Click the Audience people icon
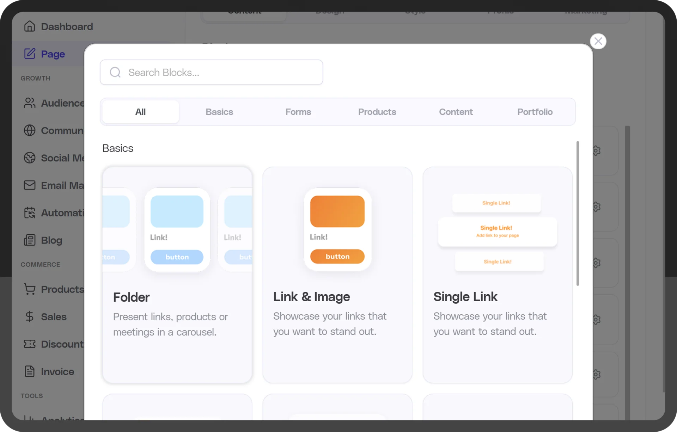The image size is (677, 432). (30, 103)
